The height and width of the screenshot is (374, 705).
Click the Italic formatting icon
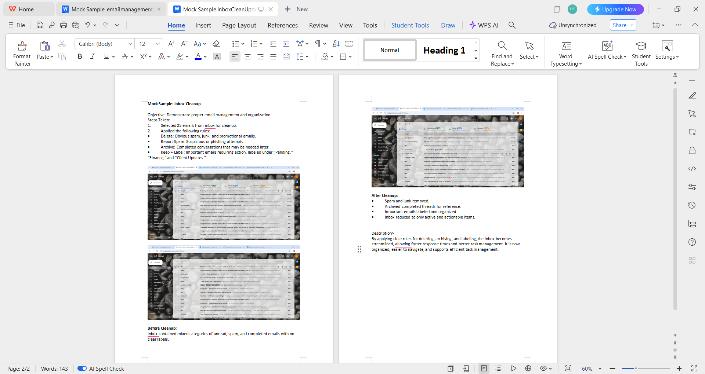pos(93,56)
